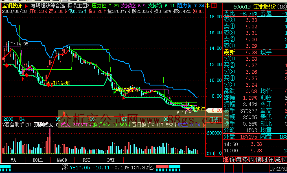Image resolution: width=287 pixels, height=173 pixels.
Task: Click the small red flag near April low
Action: tap(23, 79)
